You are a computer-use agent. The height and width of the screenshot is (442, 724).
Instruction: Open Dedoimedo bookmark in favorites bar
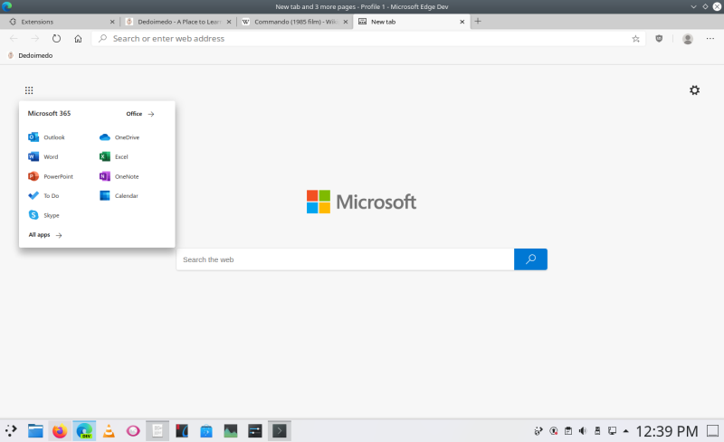tap(31, 55)
